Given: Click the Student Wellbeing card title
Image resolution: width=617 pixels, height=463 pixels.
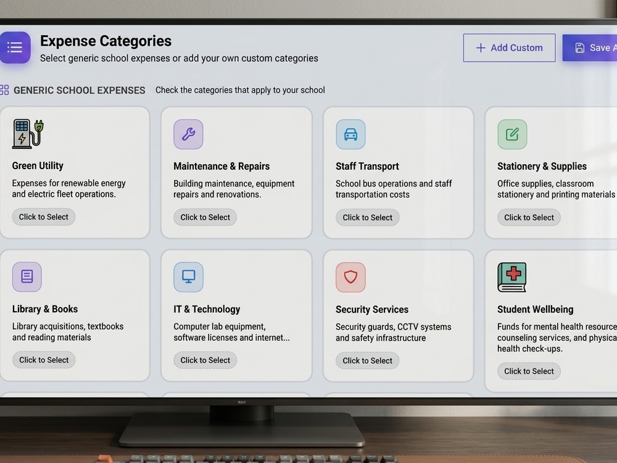Looking at the screenshot, I should click(535, 309).
